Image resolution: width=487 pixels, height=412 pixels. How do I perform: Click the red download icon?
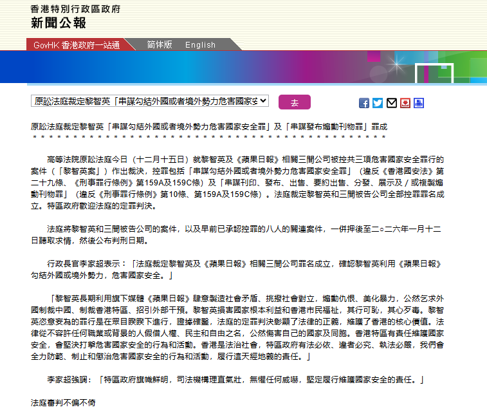point(405,103)
